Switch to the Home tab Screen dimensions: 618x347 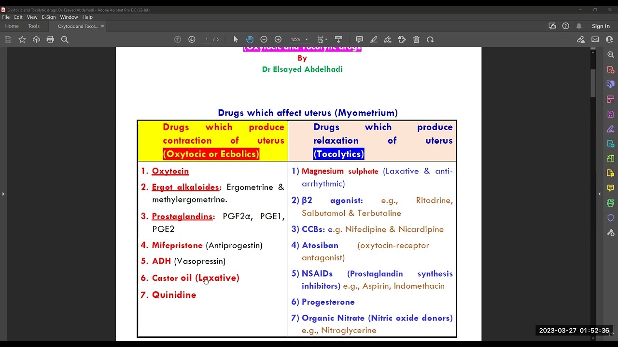pos(12,26)
